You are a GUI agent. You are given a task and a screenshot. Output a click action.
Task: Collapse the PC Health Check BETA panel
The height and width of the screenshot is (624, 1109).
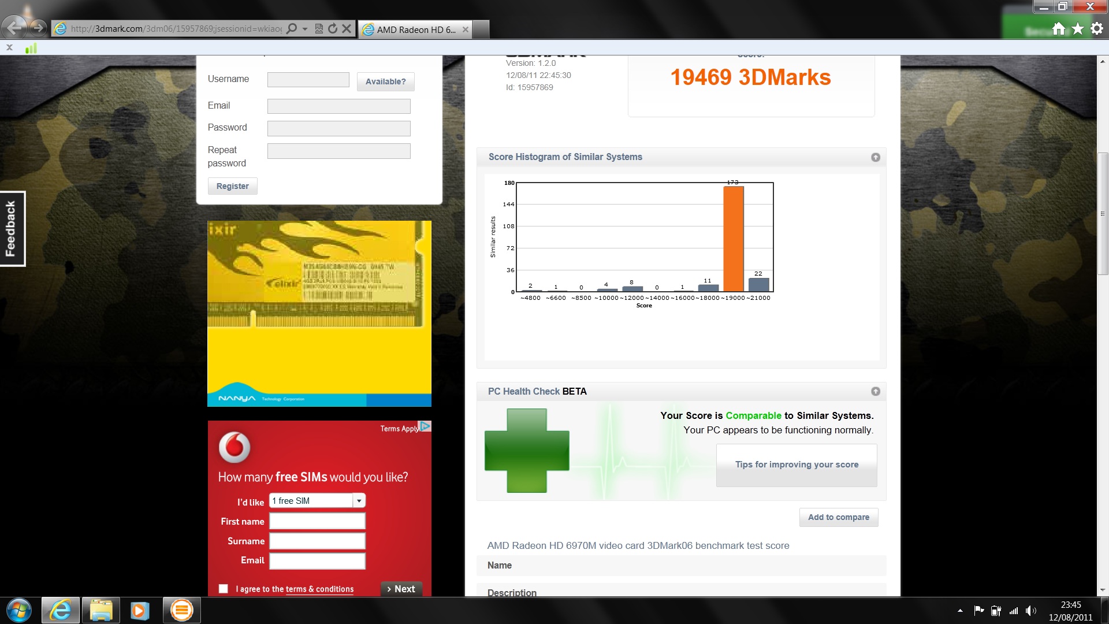tap(876, 392)
